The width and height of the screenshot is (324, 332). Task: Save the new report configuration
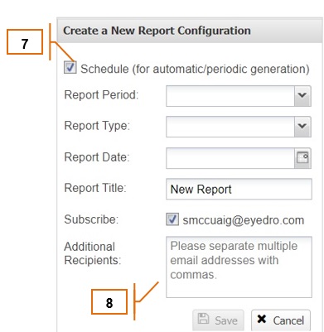218,320
